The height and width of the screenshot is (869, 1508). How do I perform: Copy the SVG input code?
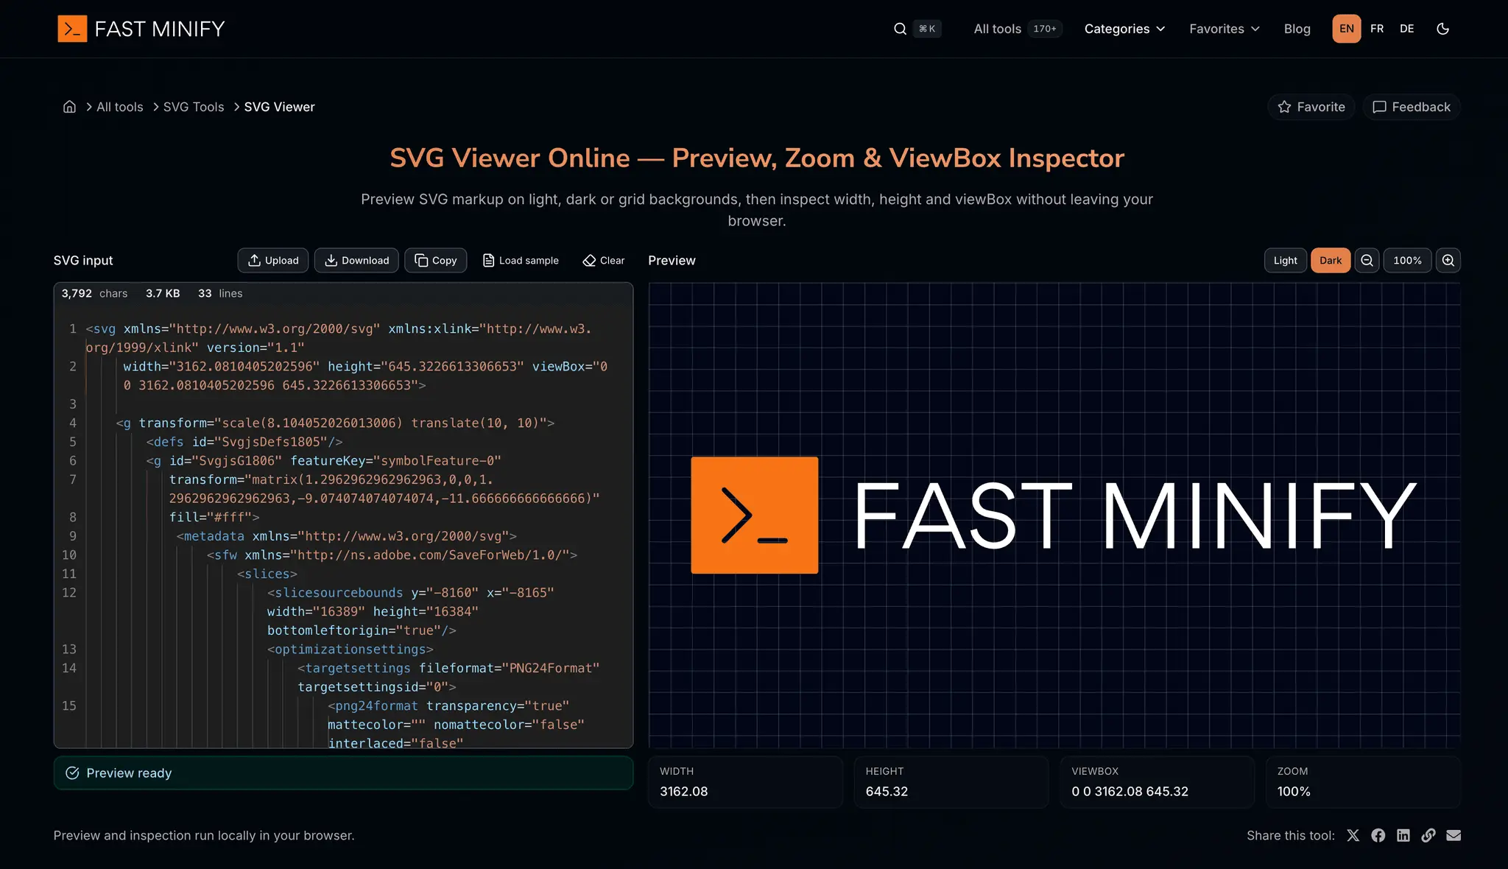click(x=436, y=260)
